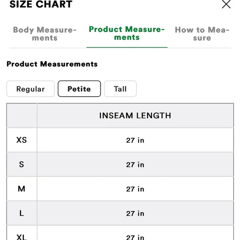240x240 pixels.
Task: Click the INSEAM LENGTH column header
Action: click(x=135, y=116)
